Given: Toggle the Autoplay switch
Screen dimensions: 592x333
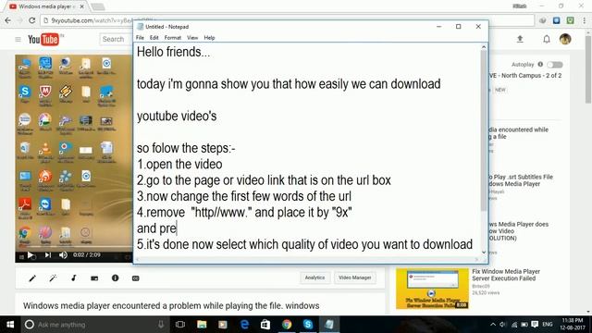Looking at the screenshot, I should pos(555,65).
